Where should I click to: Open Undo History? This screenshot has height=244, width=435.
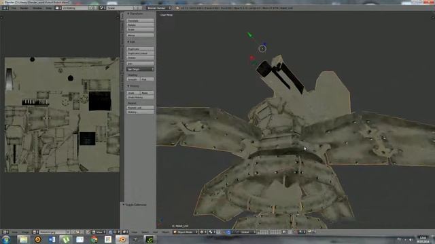pyautogui.click(x=140, y=98)
